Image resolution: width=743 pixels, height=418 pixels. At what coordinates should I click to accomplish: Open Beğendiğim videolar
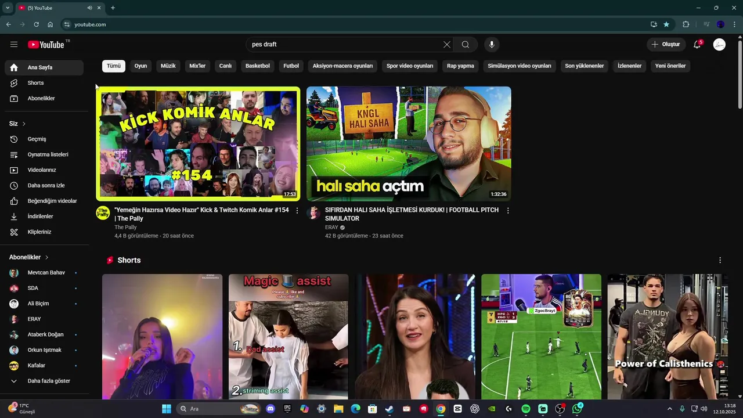click(x=44, y=201)
